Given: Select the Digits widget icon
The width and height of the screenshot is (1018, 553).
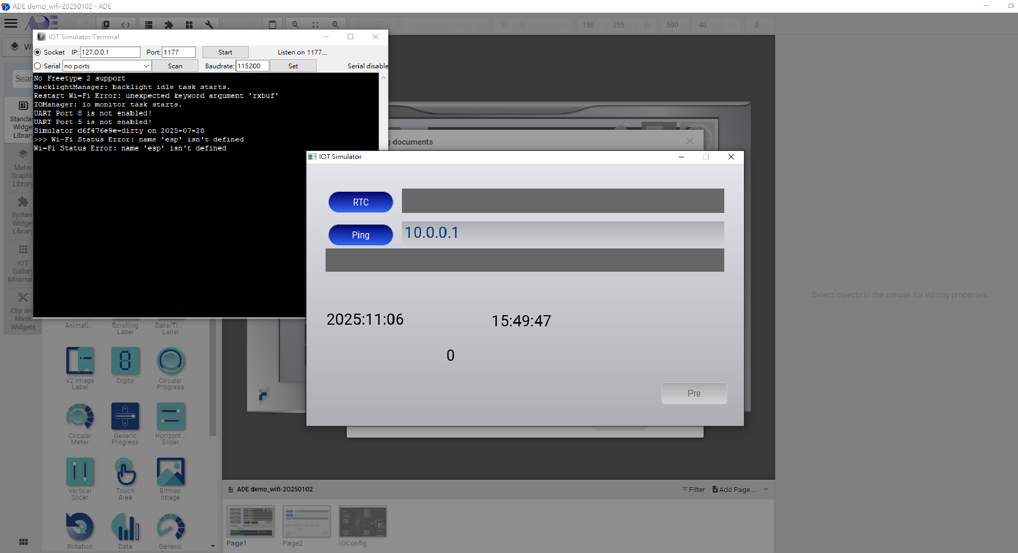Looking at the screenshot, I should pyautogui.click(x=125, y=361).
